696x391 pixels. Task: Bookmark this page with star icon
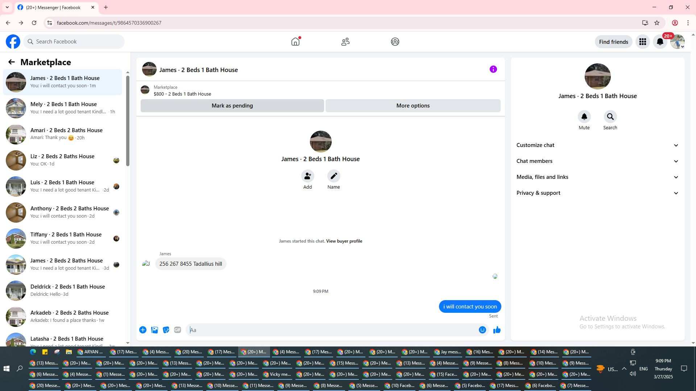click(657, 23)
